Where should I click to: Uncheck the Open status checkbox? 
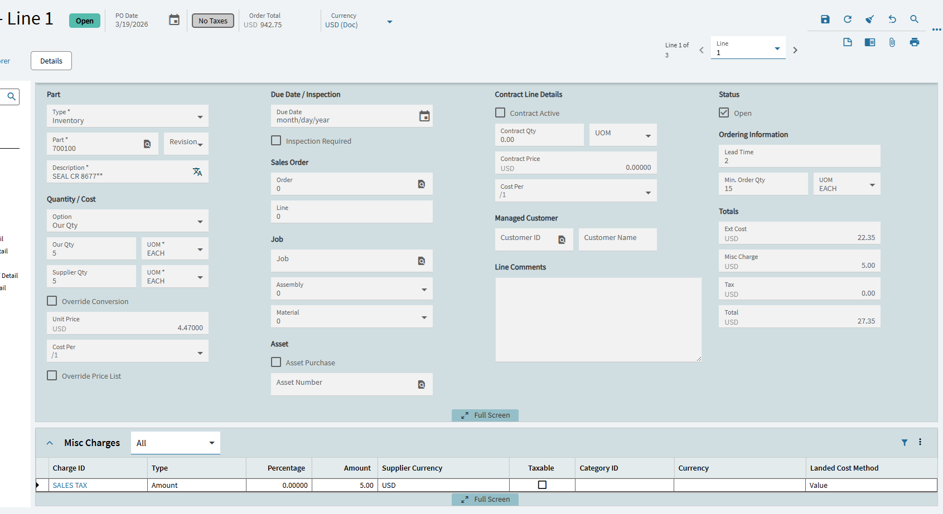[x=724, y=112]
